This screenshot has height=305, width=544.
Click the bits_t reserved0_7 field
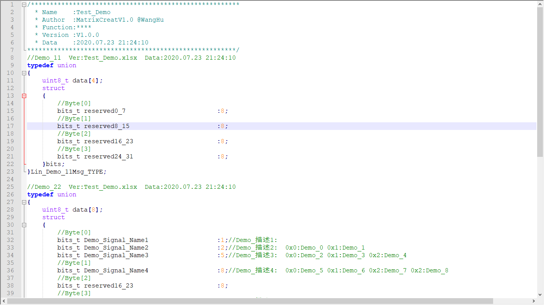(x=92, y=111)
